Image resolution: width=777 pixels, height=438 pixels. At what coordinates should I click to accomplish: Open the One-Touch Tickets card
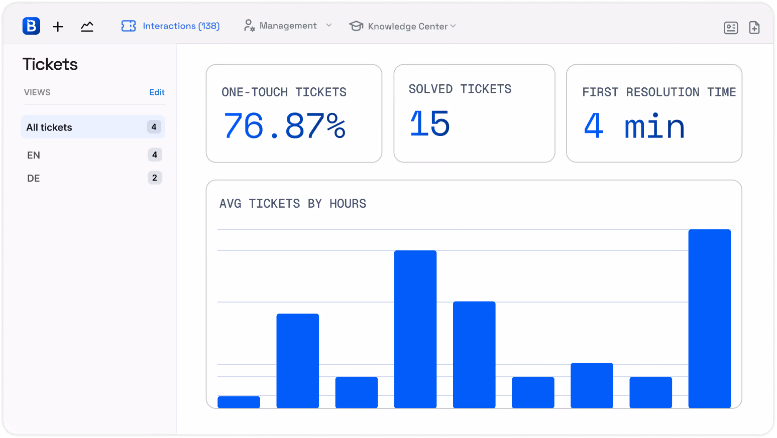tap(294, 113)
